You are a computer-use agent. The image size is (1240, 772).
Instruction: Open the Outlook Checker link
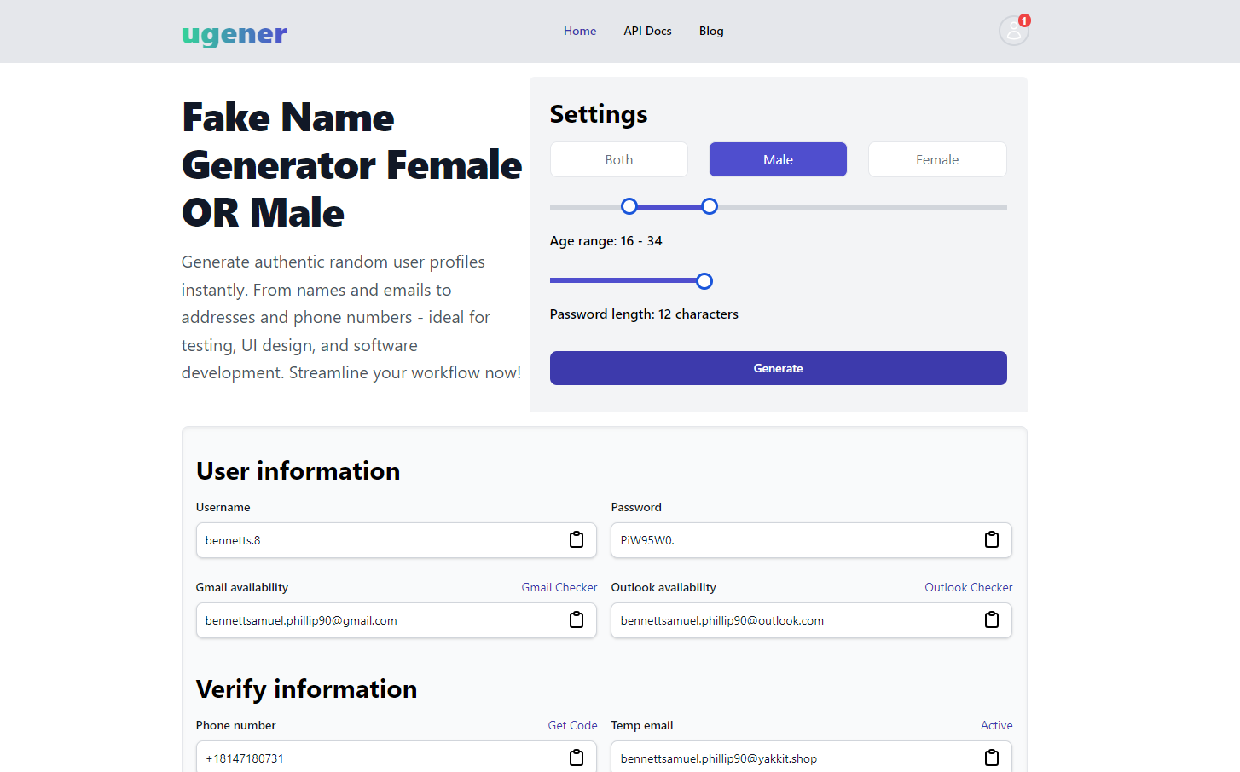coord(969,587)
